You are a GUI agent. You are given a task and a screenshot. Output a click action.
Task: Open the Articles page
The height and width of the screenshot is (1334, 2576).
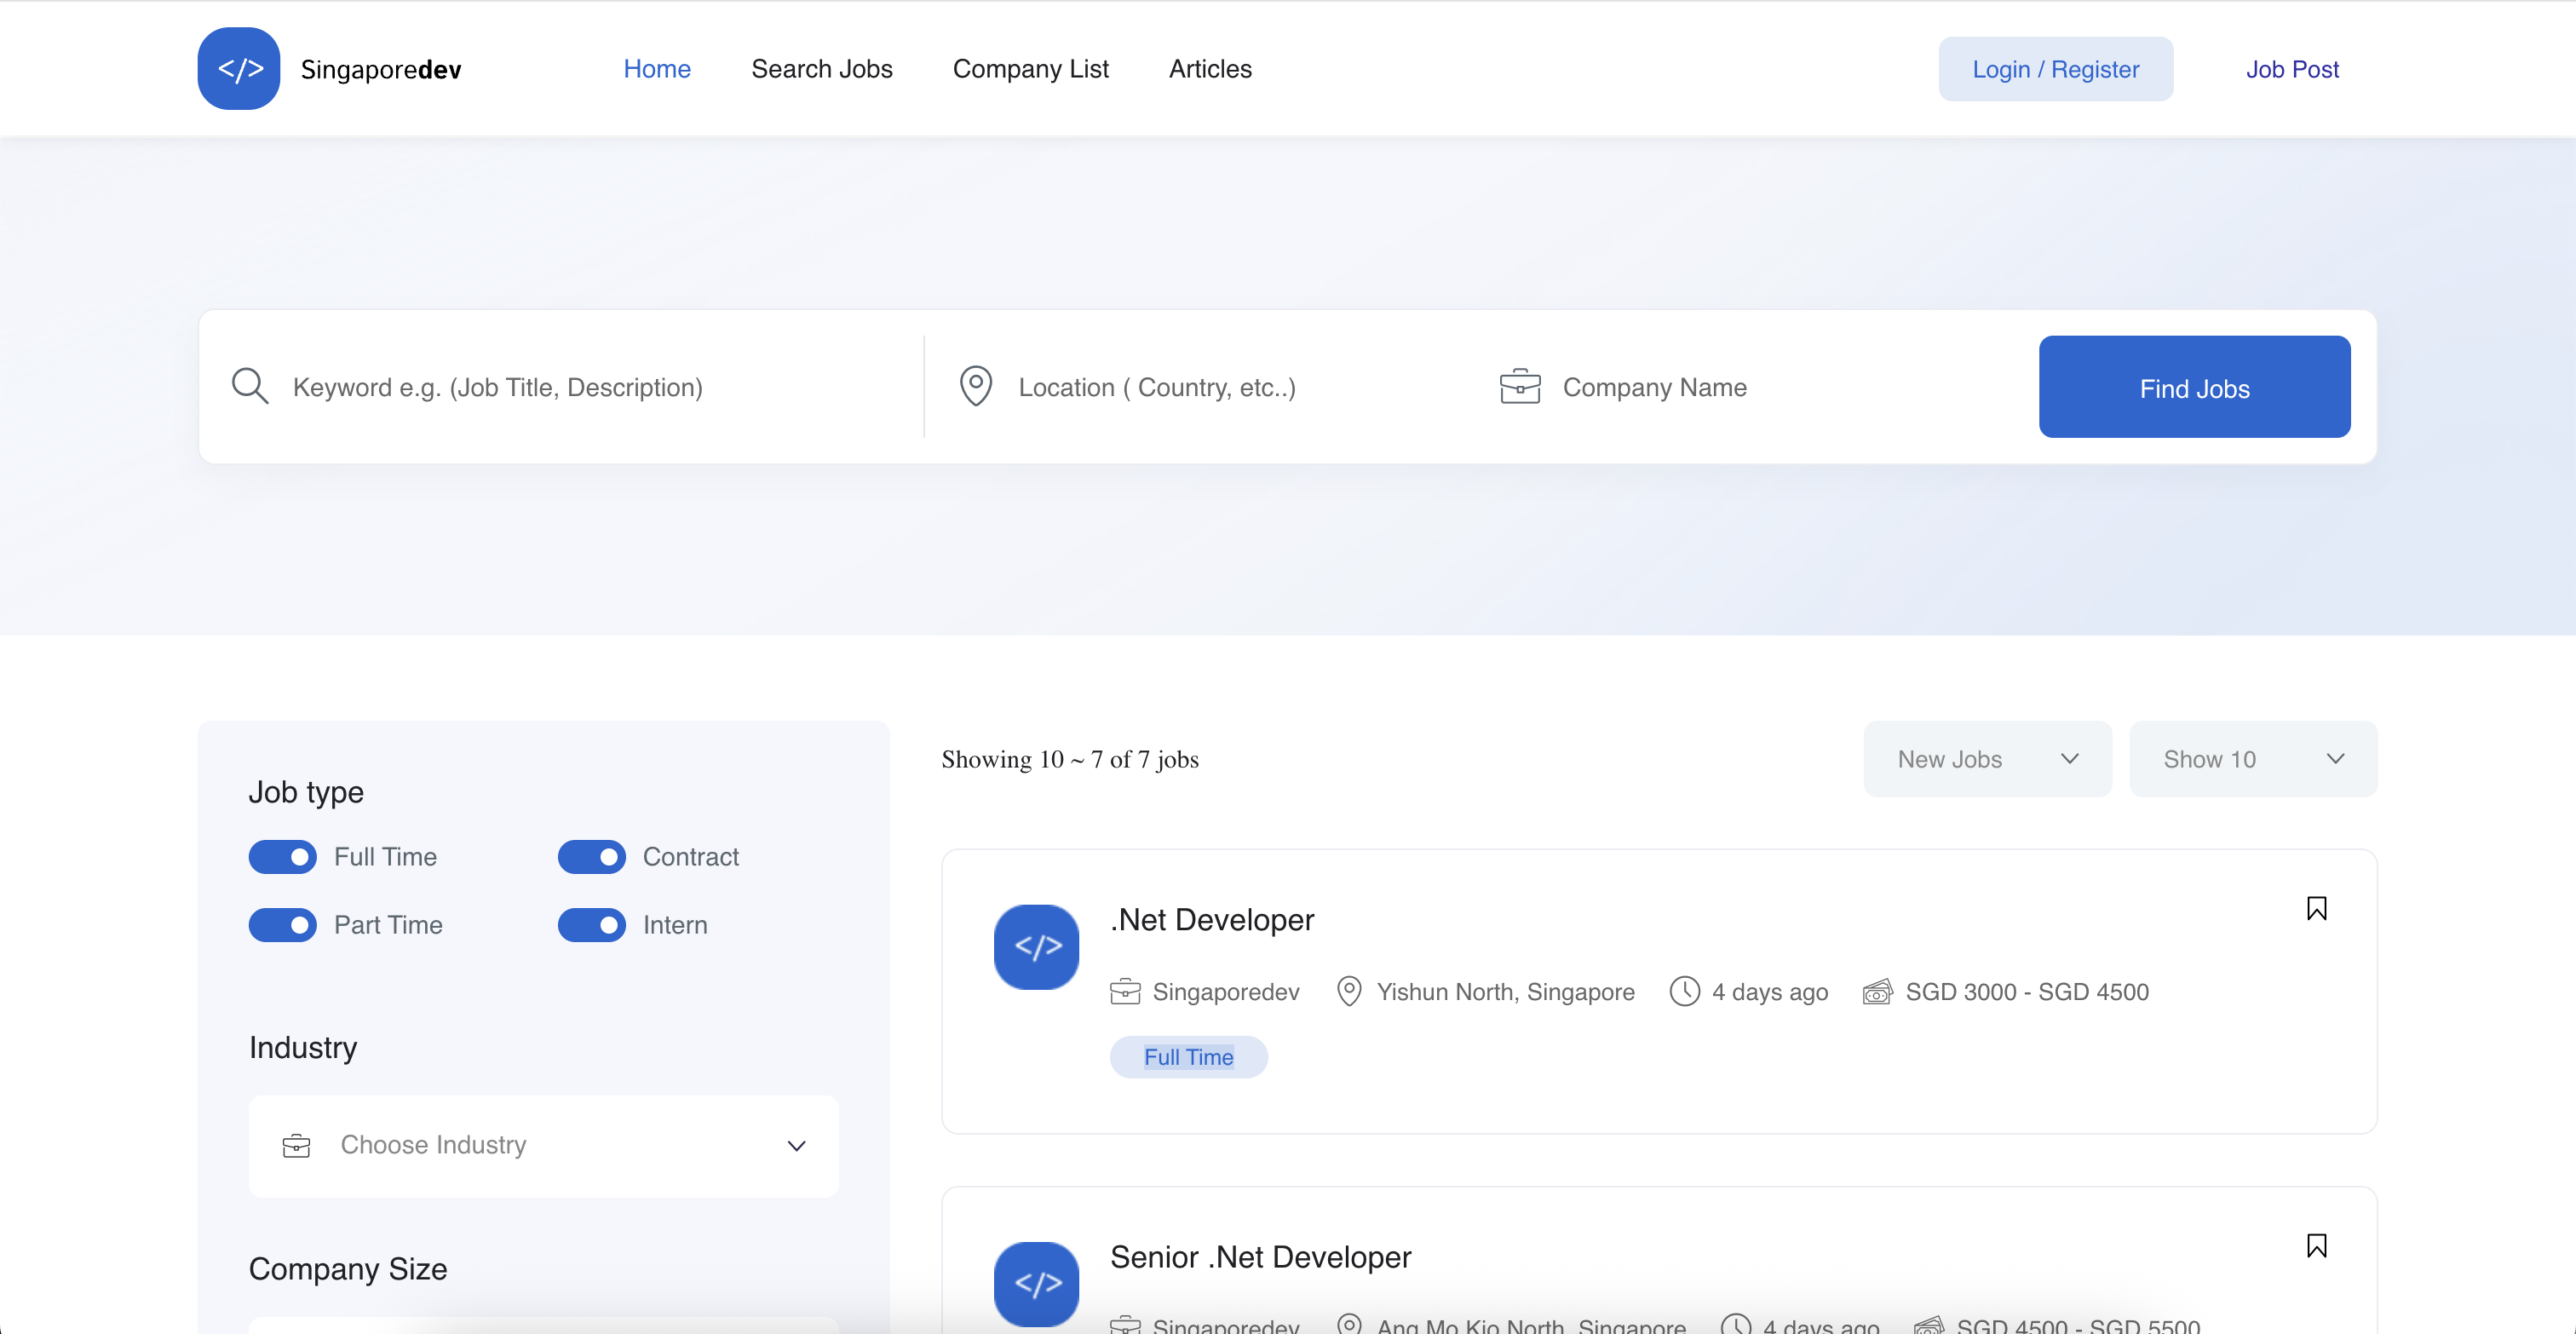(1210, 69)
